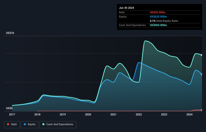The image size is (206, 132).
Task: Toggle the Equity series legend button
Action: (30, 124)
